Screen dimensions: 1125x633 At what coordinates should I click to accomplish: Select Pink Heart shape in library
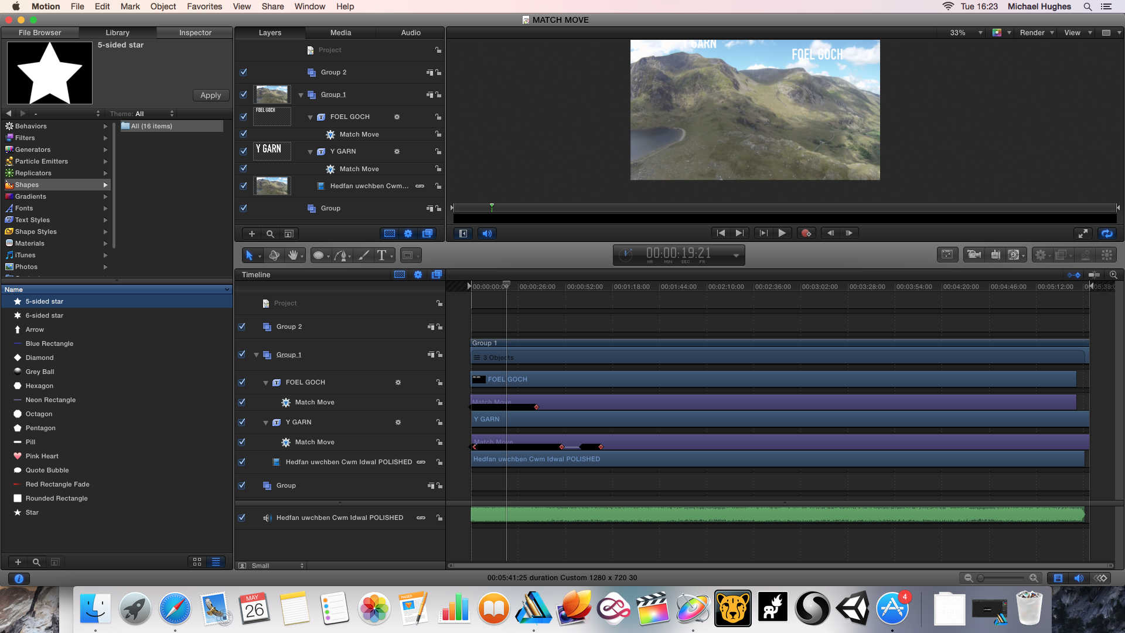click(42, 456)
